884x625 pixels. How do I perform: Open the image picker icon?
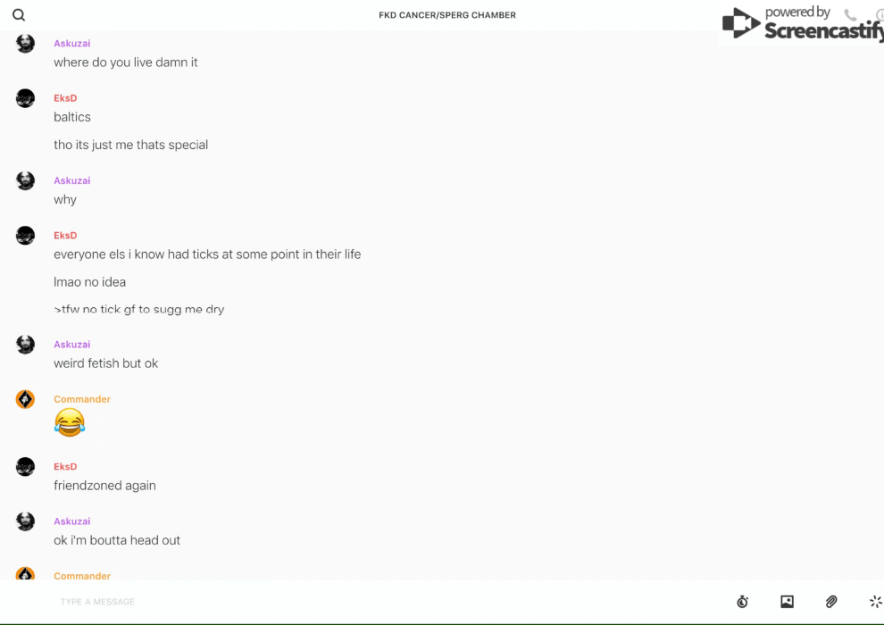click(787, 601)
